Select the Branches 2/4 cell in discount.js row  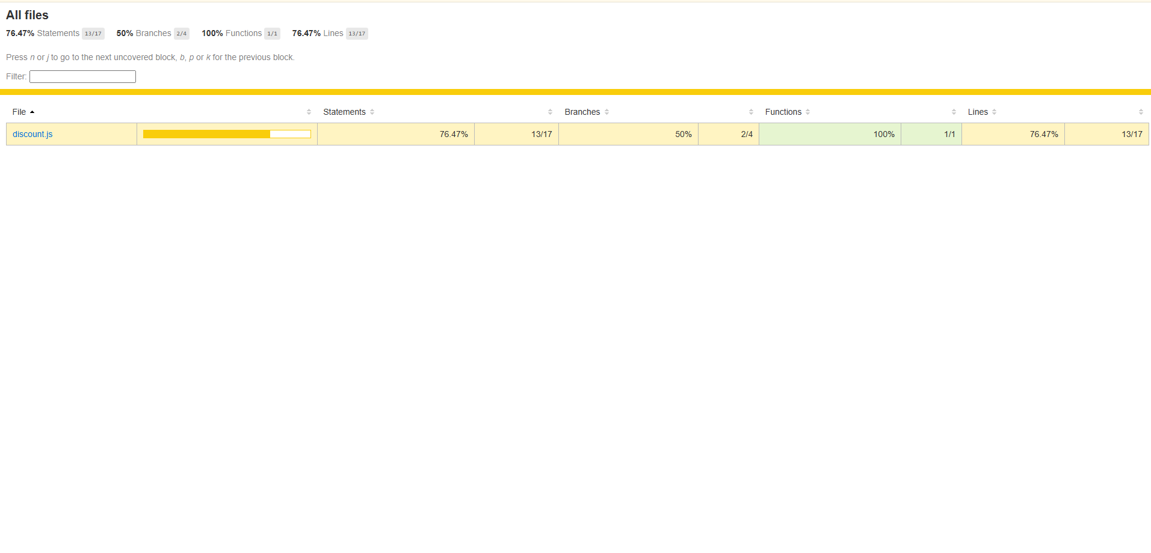[729, 134]
